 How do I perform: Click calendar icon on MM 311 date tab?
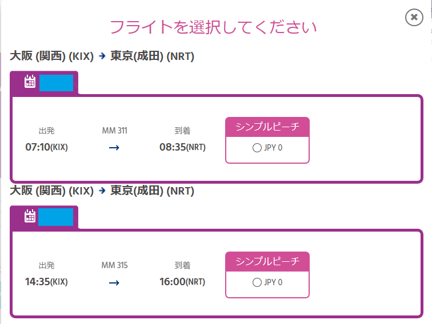30,82
